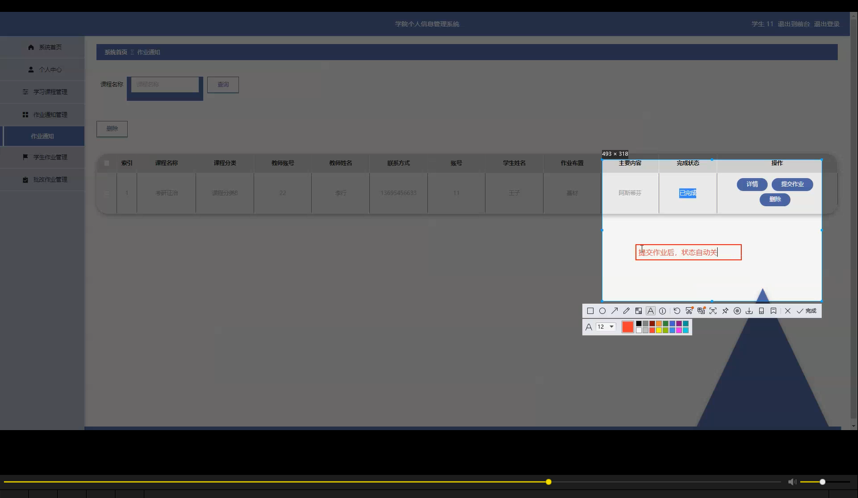Click the bookmark collect icon
This screenshot has width=858, height=498.
[x=774, y=311]
